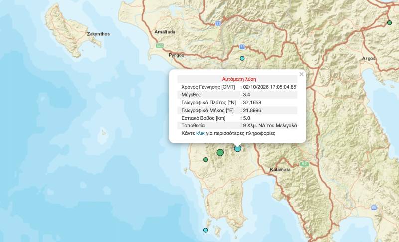Select the small green marker southwest of large green
The width and height of the screenshot is (399, 242).
point(206,160)
